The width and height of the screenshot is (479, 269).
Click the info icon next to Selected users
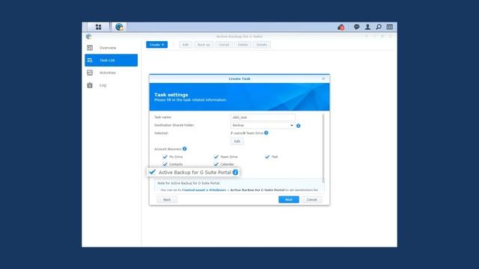(x=266, y=133)
